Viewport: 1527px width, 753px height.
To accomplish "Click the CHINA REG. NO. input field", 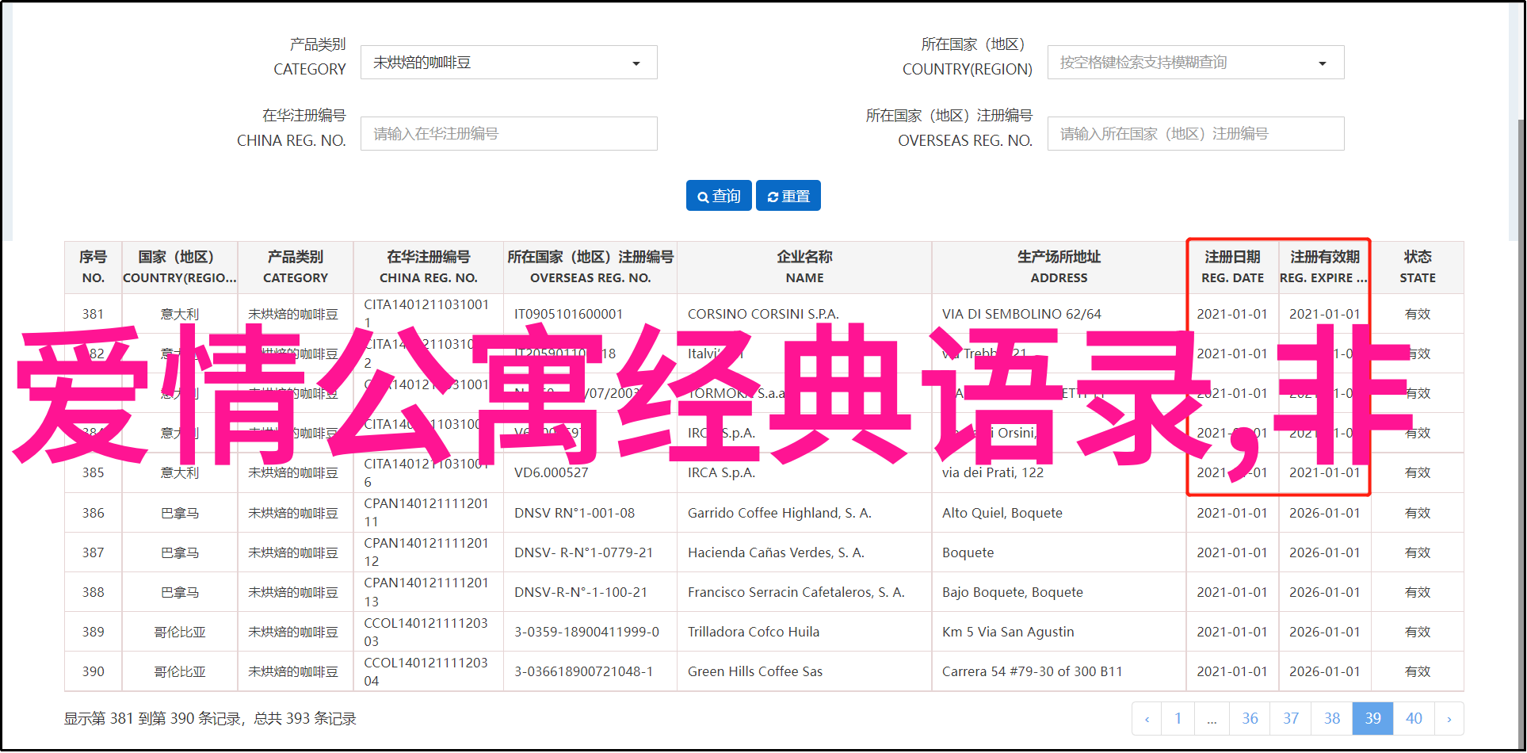I will tap(509, 134).
